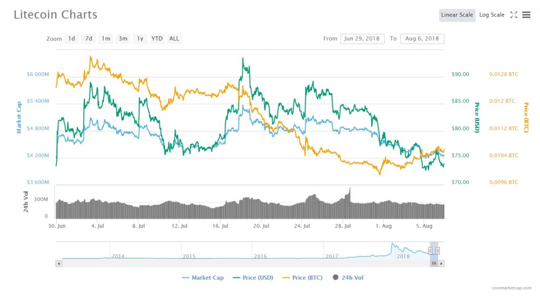The image size is (540, 296).
Task: Click the 2015 marker in navigator
Action: pos(189,256)
